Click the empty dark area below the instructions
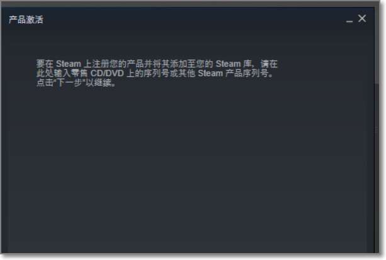 point(187,167)
